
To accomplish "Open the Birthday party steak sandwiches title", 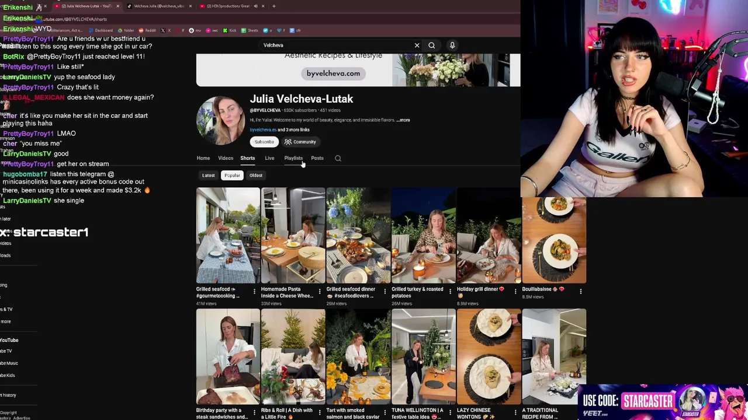I will point(222,414).
